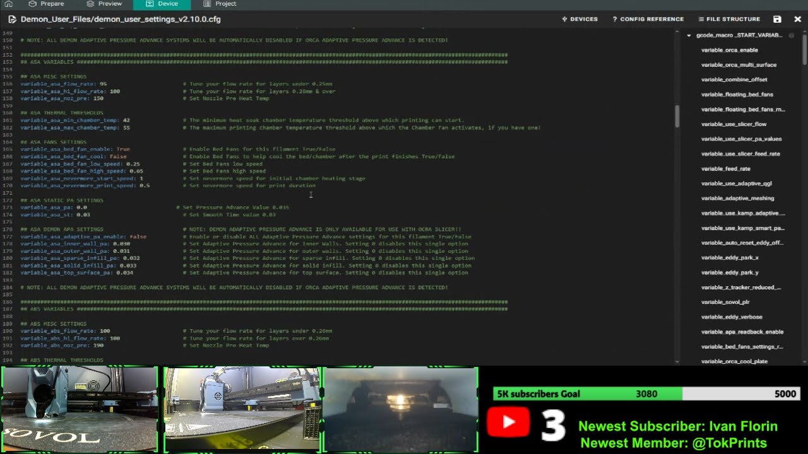
Task: Open the CONFIG REFERENCE help
Action: [648, 20]
